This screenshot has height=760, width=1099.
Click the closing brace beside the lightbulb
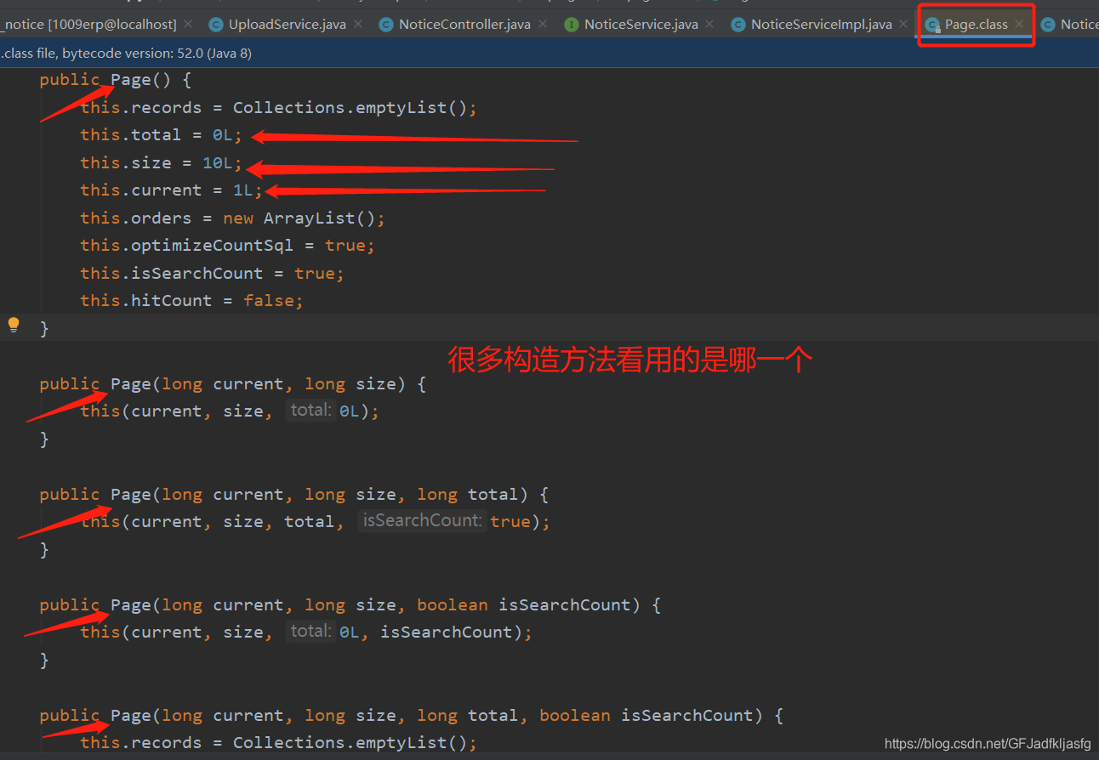coord(44,329)
